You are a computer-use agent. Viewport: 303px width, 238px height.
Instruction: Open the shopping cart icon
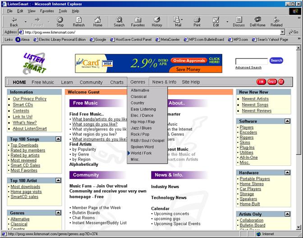tap(282, 82)
